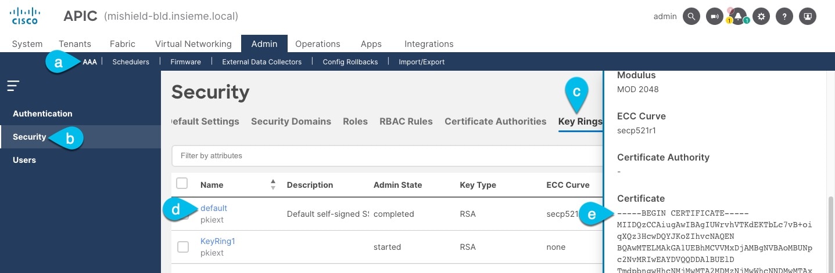Image resolution: width=835 pixels, height=273 pixels.
Task: Switch to RBAC Rules tab
Action: (x=406, y=121)
